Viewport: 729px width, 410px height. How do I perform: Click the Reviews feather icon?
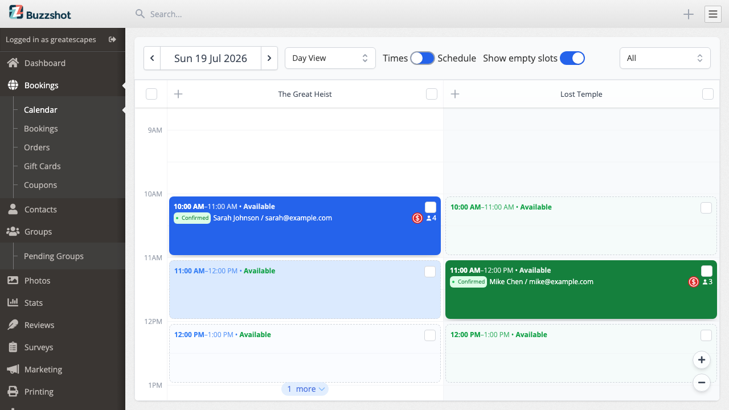pos(13,325)
